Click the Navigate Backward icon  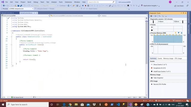tap(4, 6)
